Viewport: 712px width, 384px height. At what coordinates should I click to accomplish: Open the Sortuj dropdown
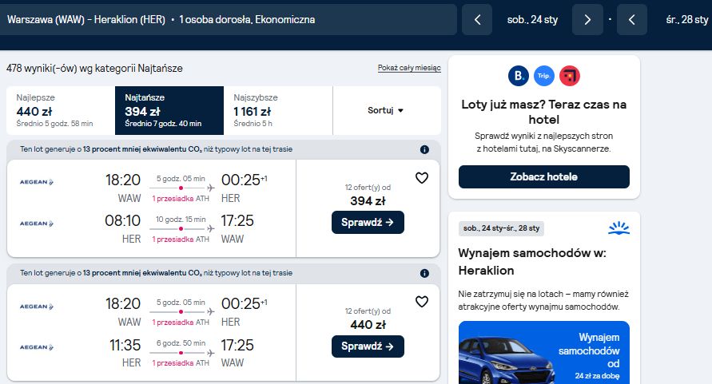[x=387, y=110]
